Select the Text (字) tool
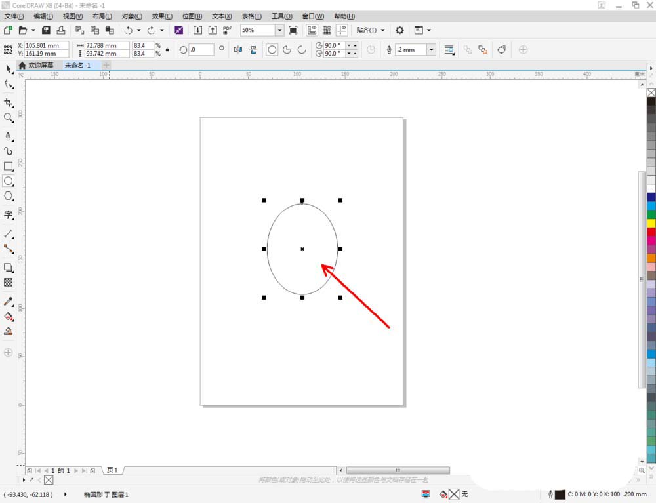The width and height of the screenshot is (656, 503). click(9, 214)
